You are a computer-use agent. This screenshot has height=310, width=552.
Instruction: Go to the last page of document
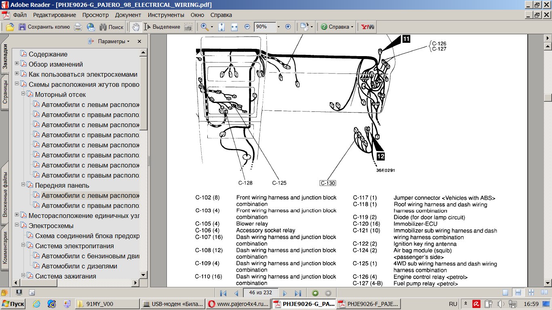(x=298, y=293)
